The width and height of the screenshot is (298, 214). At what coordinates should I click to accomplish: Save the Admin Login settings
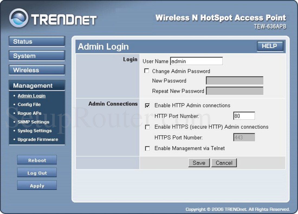tap(199, 163)
